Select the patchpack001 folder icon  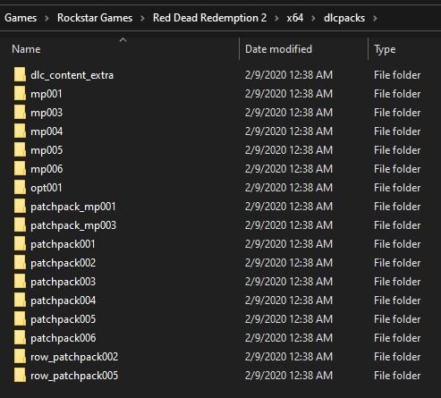coord(20,243)
